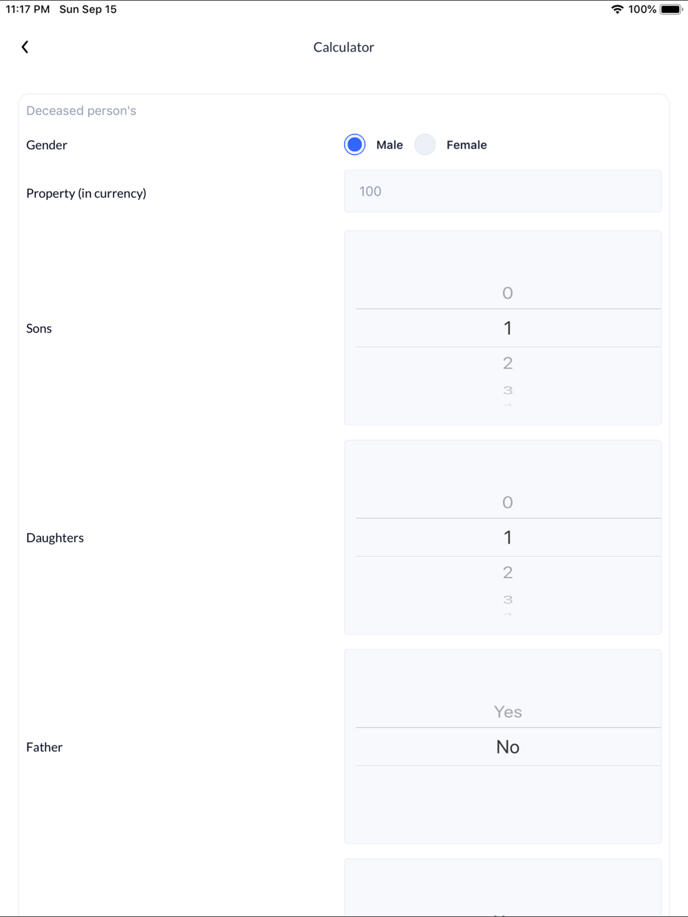
Task: Tap the back arrow icon
Action: tap(25, 47)
